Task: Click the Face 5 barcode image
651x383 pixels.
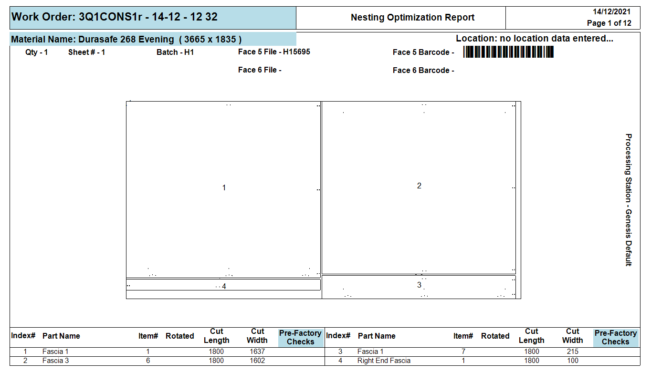Action: point(508,52)
